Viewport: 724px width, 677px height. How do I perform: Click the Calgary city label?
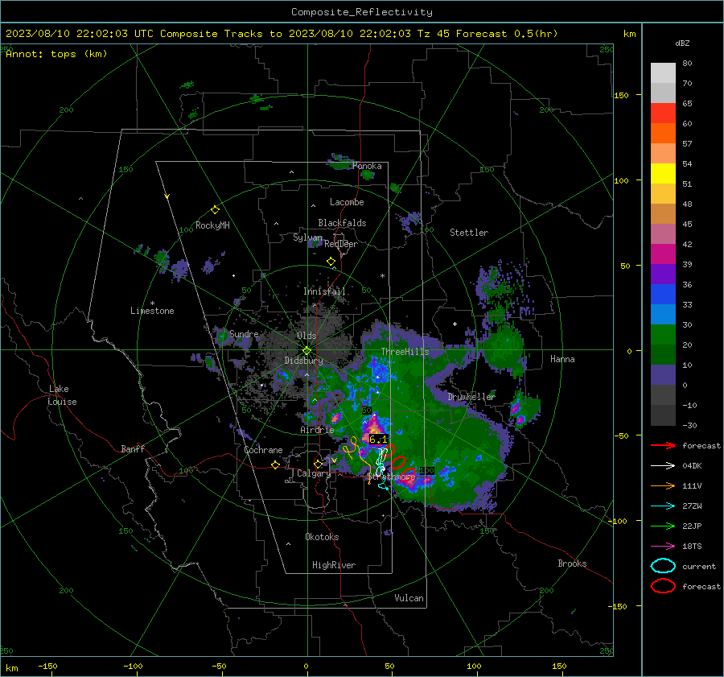click(314, 473)
